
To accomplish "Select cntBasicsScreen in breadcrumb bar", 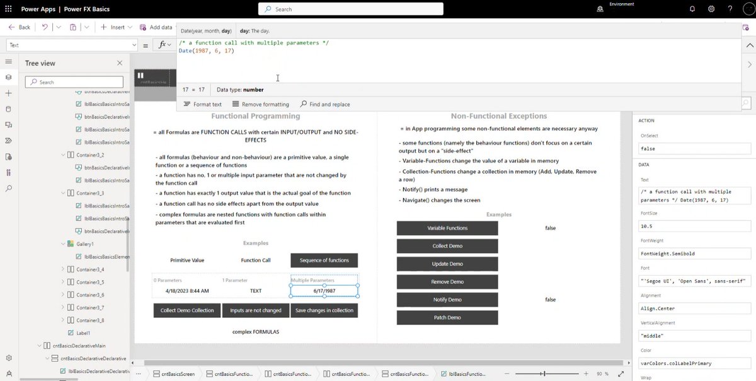I will [x=174, y=374].
